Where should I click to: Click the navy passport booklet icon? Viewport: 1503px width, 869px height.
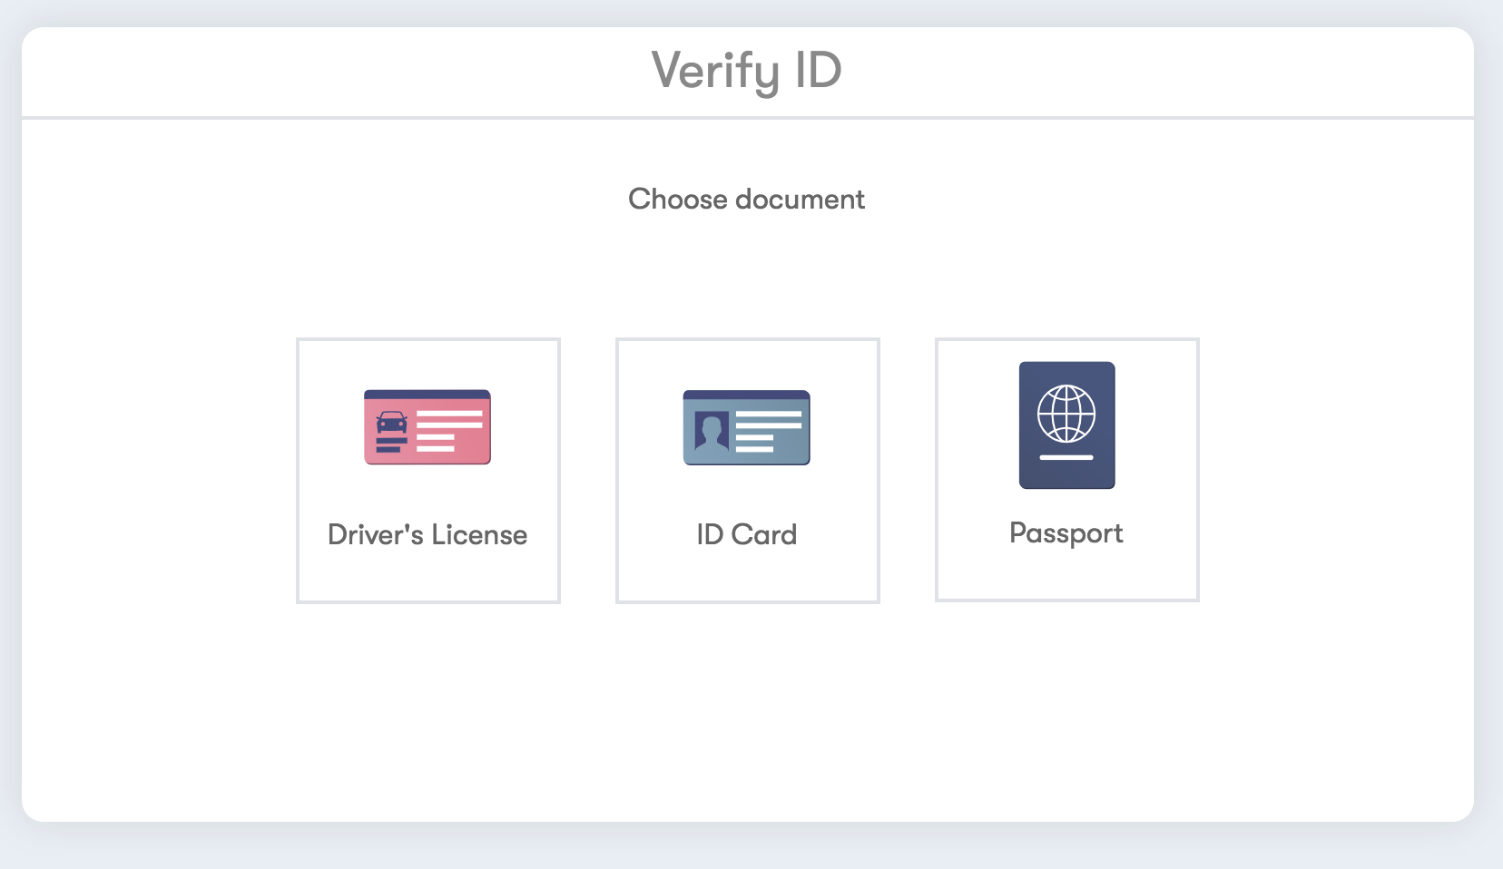1066,425
